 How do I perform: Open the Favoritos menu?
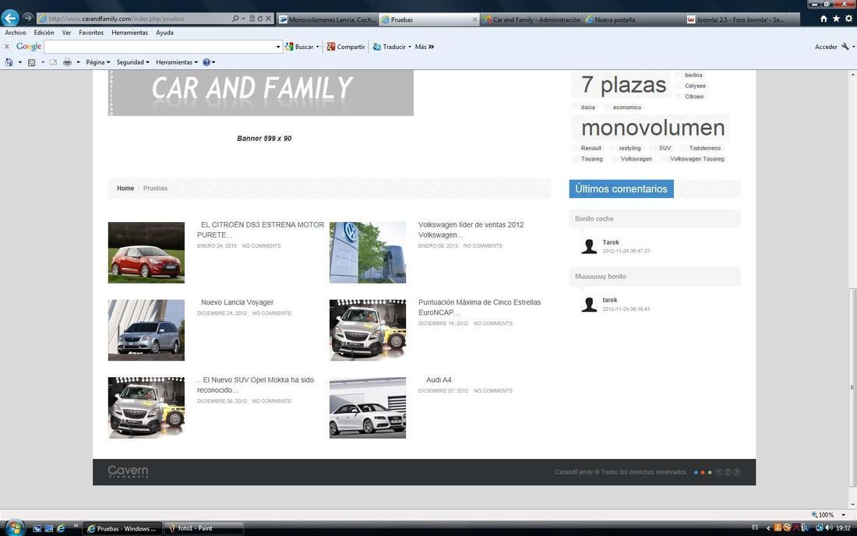(x=91, y=33)
